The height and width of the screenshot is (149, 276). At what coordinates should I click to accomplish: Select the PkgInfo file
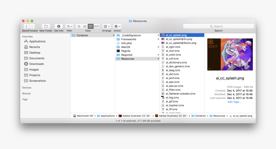137,51
